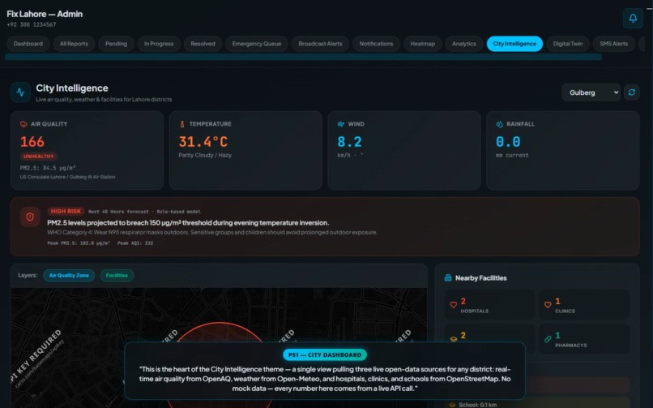Click the Clinics heart icon

tap(548, 305)
